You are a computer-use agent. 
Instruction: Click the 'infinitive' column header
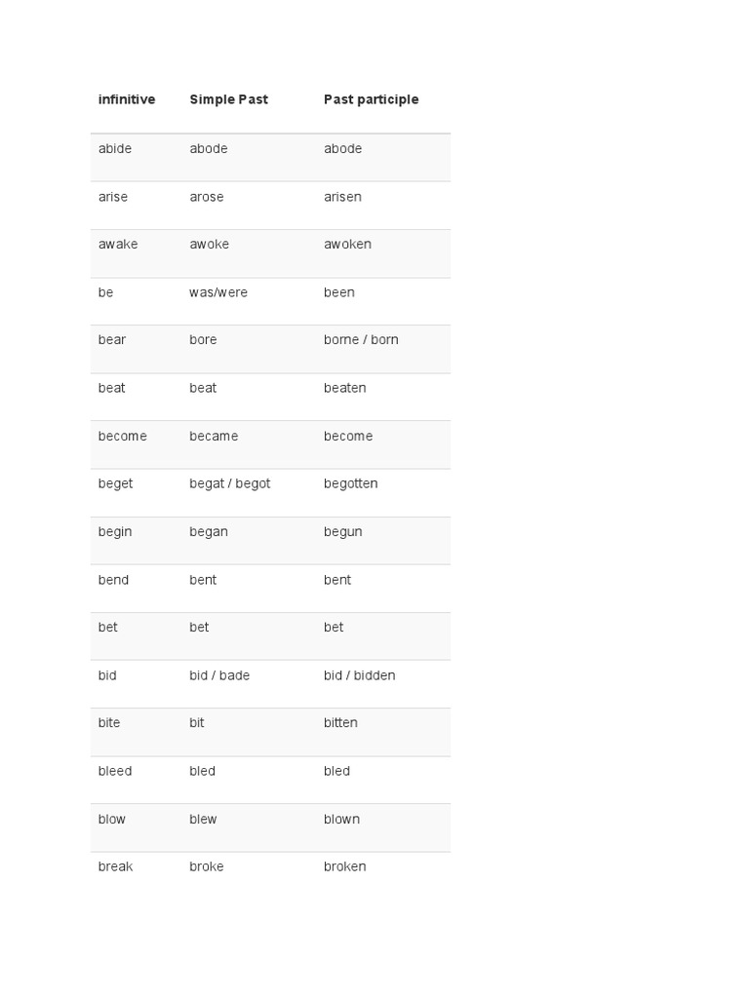[127, 99]
